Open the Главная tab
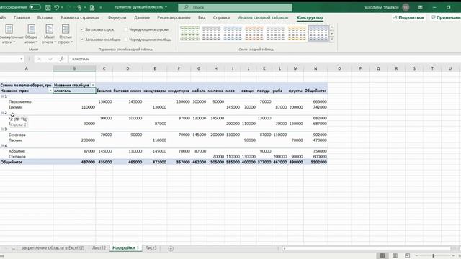This screenshot has width=461, height=259. (x=22, y=17)
